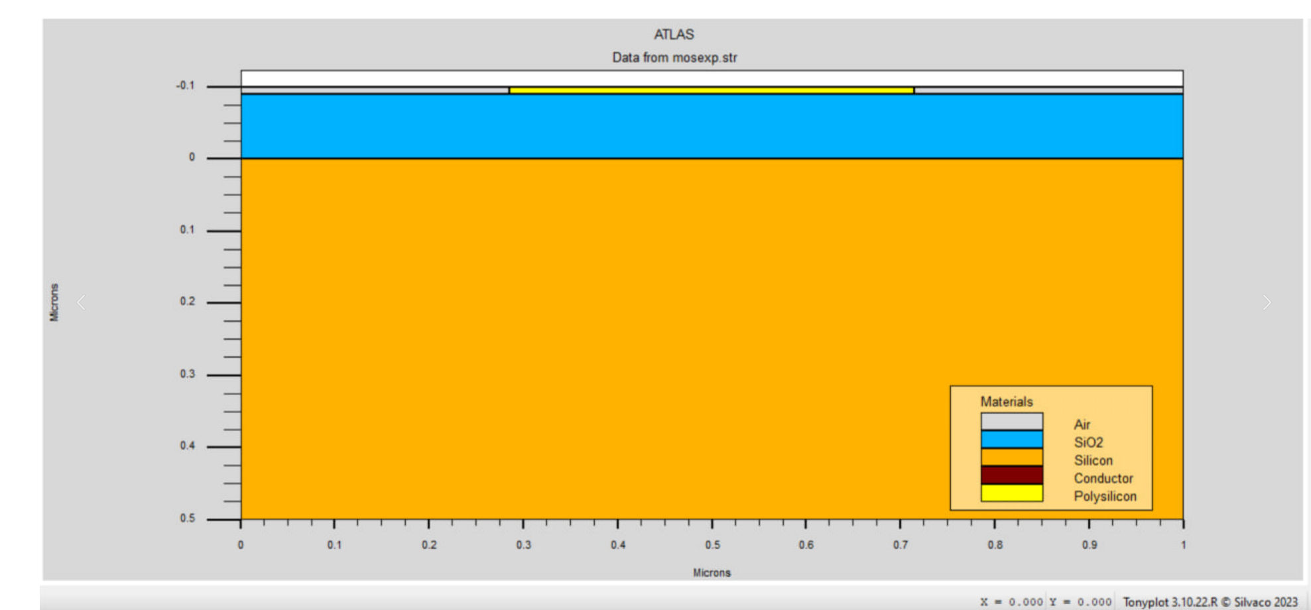Click the Microns label on horizontal axis

[711, 572]
